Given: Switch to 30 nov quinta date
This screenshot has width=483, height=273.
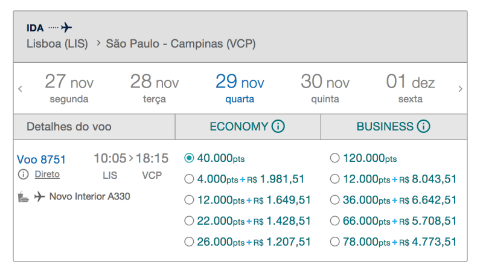Looking at the screenshot, I should (325, 88).
